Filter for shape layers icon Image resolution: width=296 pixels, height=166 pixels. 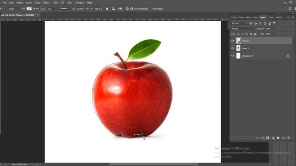pos(265,24)
